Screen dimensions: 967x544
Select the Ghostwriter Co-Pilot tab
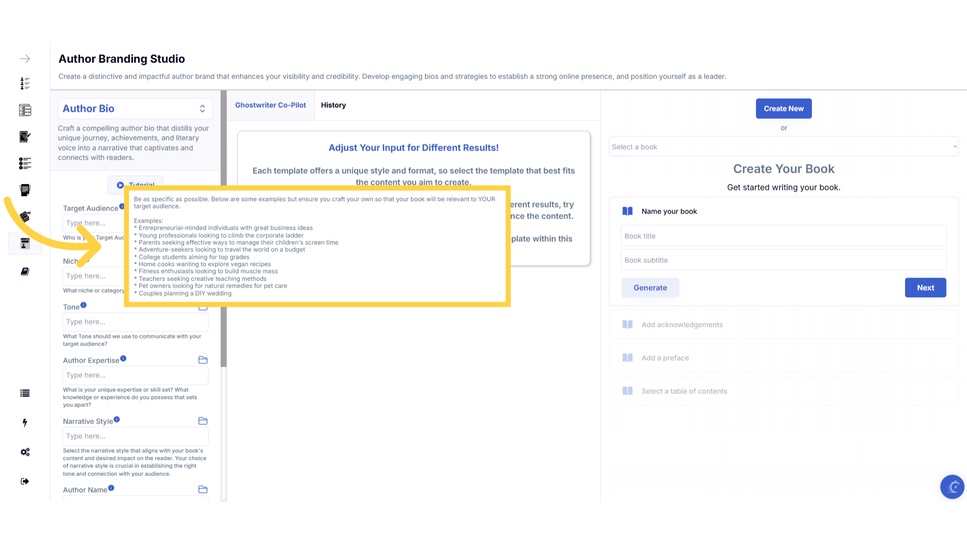click(x=270, y=105)
